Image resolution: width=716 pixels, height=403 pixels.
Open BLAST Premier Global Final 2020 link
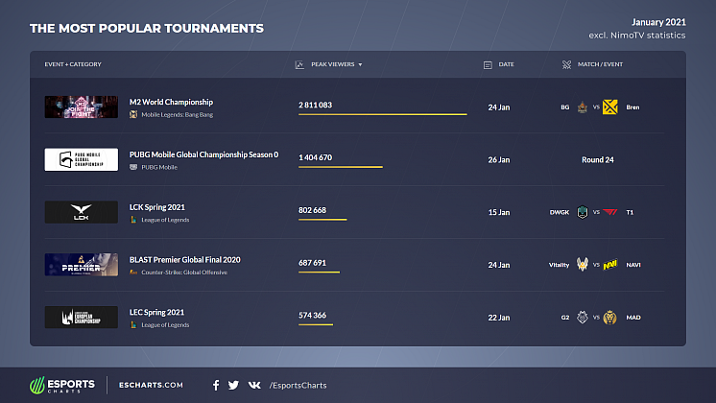pyautogui.click(x=185, y=260)
